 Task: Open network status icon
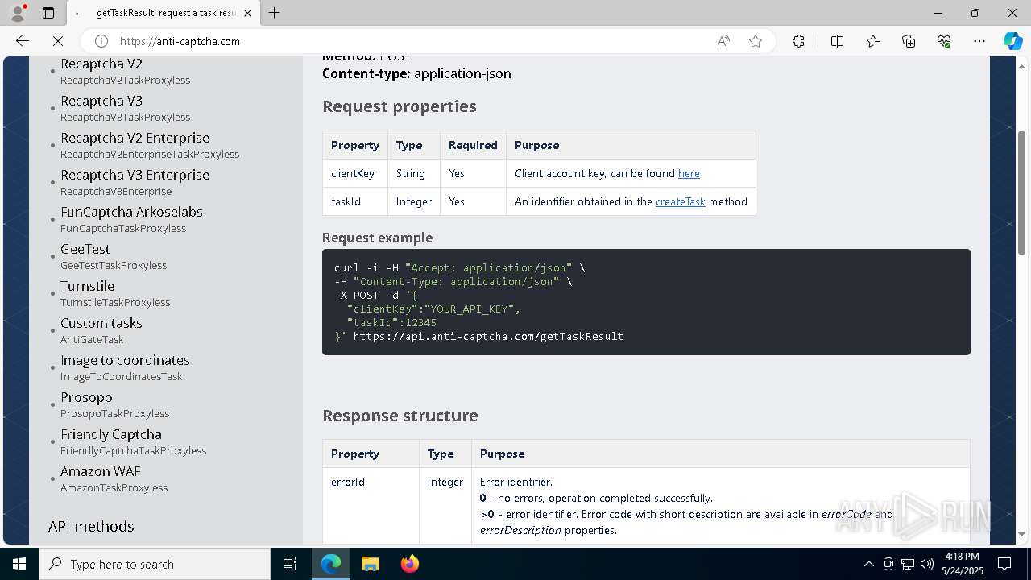[908, 564]
